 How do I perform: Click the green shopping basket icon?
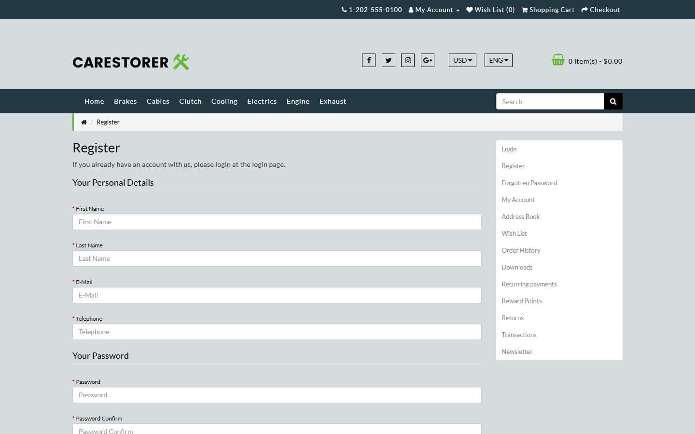click(x=558, y=60)
